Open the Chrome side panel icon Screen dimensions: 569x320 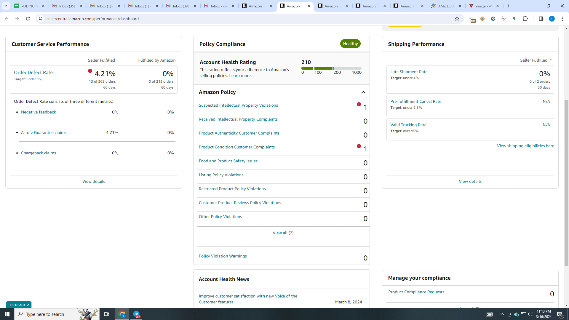541,19
